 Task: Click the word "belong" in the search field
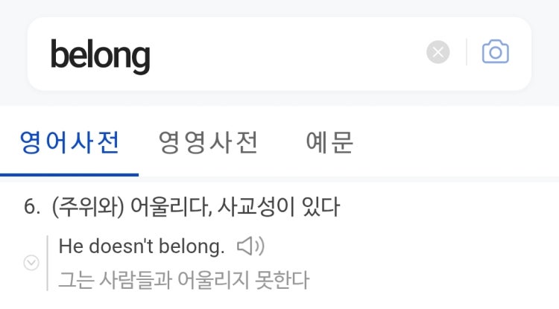100,54
